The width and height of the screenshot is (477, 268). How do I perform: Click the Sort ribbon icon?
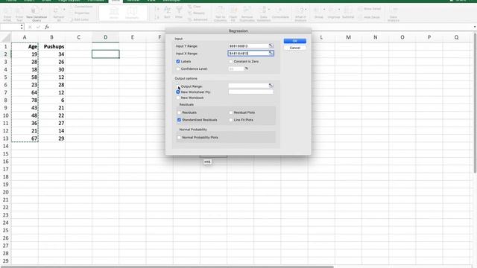167,13
